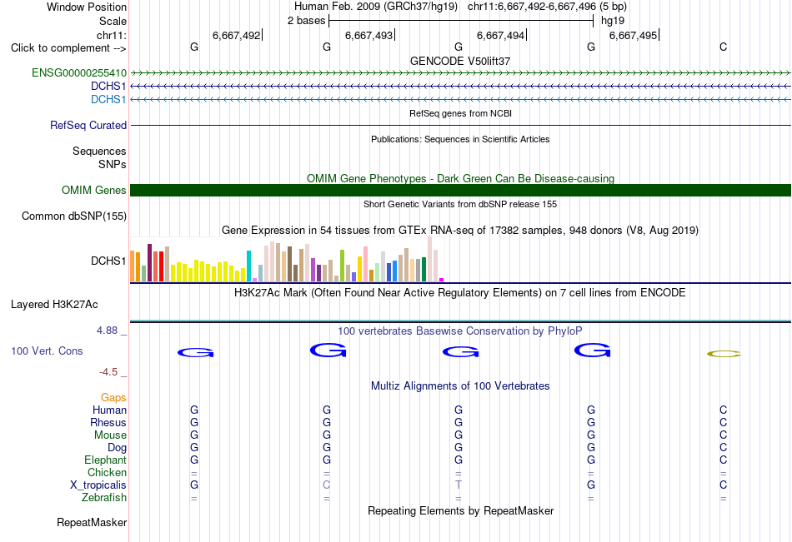Click the RefSeq genes from NCBI title
The image size is (792, 542).
460,113
